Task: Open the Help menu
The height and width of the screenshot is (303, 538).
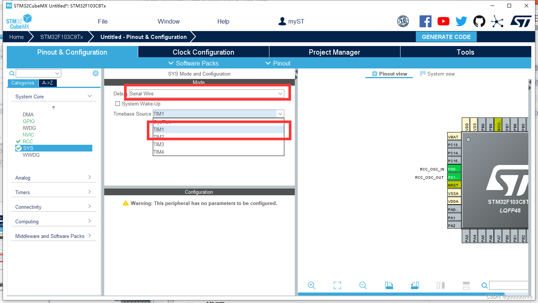Action: 223,21
